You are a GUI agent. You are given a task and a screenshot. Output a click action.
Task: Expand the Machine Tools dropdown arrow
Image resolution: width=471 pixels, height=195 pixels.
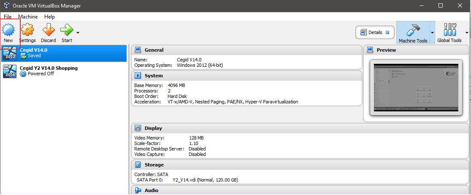(433, 32)
